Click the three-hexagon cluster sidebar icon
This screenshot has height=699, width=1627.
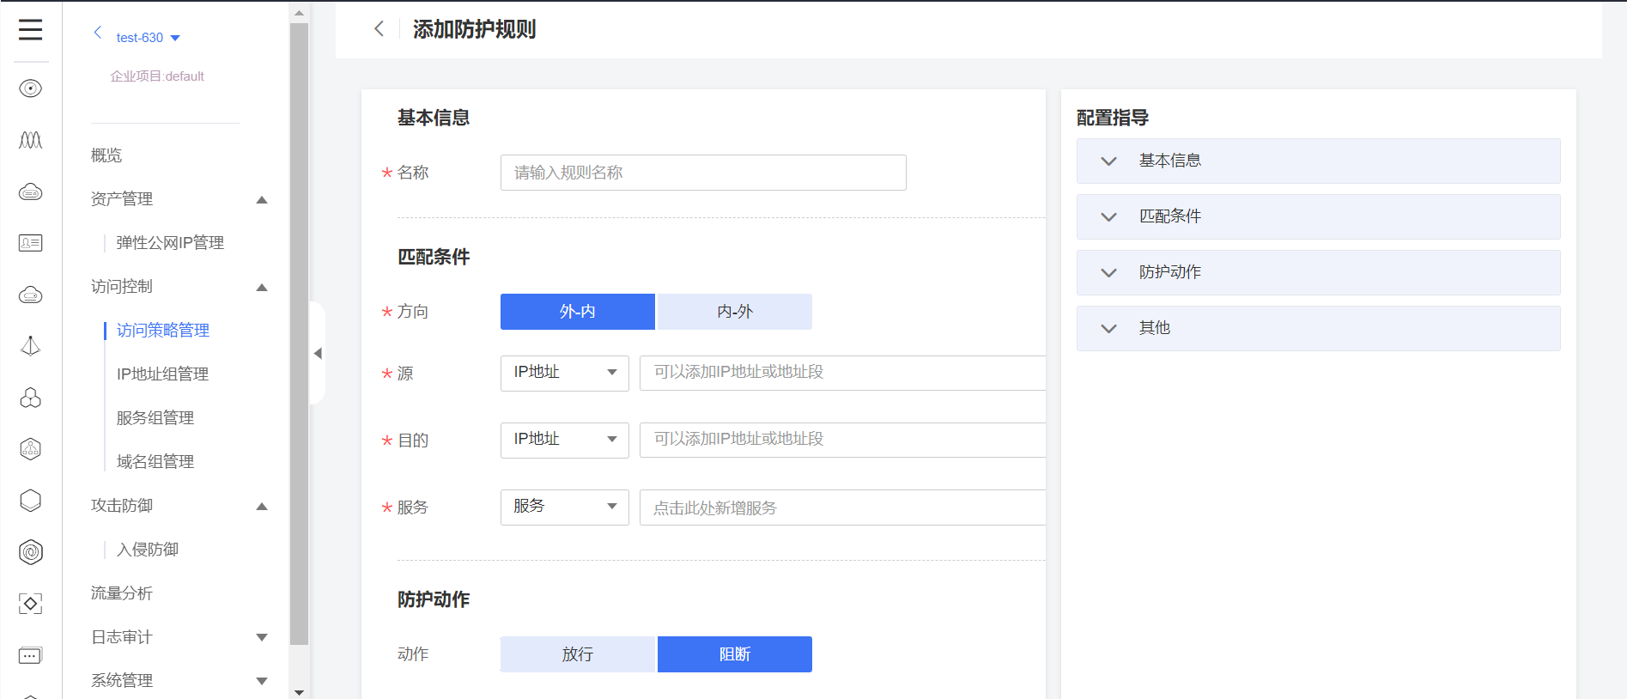30,398
